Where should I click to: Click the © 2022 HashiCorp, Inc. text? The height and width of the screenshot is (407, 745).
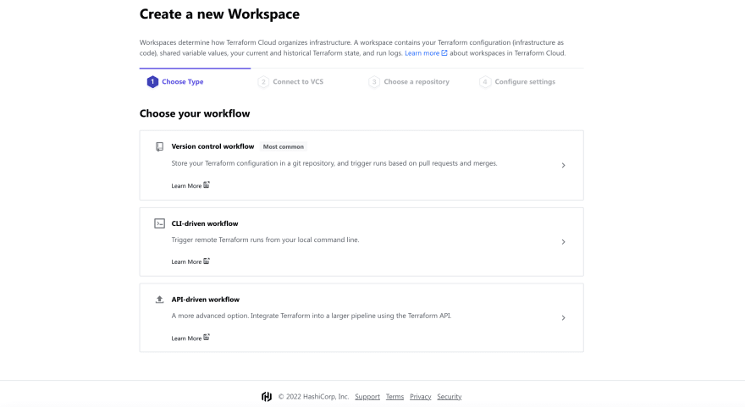[x=313, y=397]
